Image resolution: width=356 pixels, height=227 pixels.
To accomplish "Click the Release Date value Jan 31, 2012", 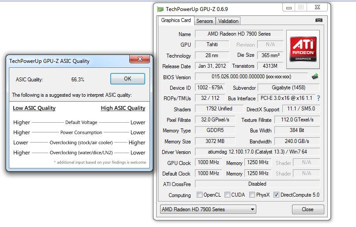I will point(212,66).
